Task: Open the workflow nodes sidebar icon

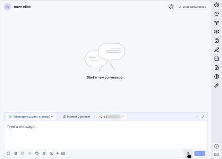Action: [x=216, y=23]
